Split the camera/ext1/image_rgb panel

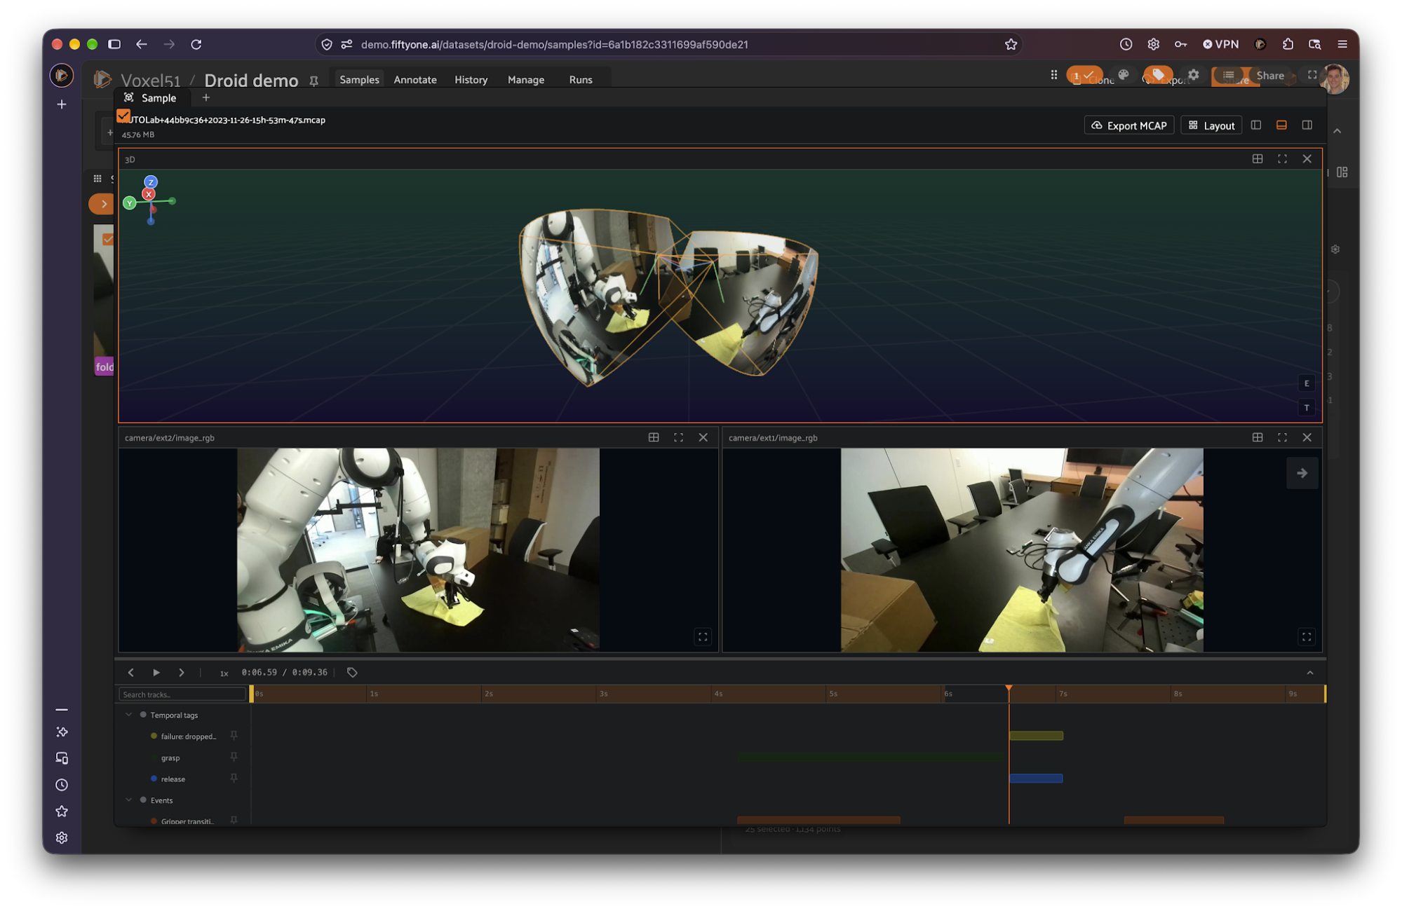[1257, 437]
